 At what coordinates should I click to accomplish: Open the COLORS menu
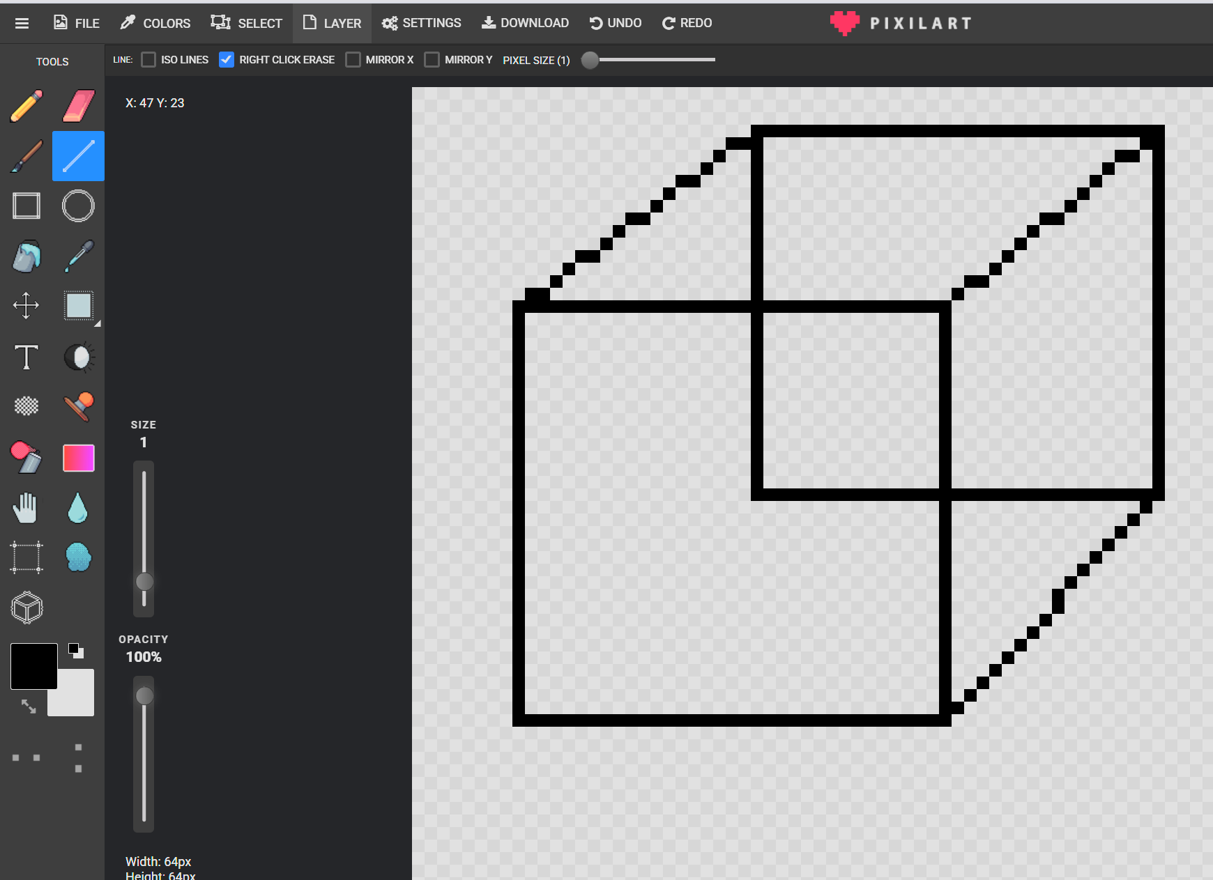pyautogui.click(x=155, y=23)
